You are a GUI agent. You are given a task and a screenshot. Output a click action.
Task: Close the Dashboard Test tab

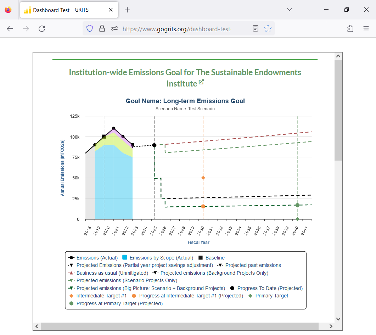coord(111,10)
